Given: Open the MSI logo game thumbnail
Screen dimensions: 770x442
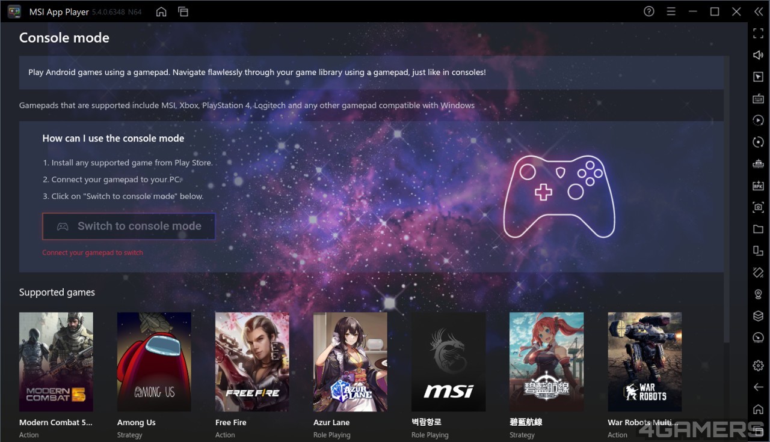Looking at the screenshot, I should tap(448, 362).
